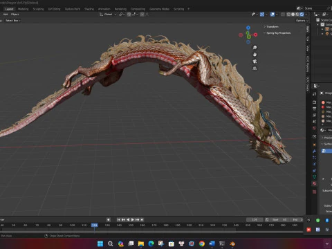Click the blue Z axis gizmo ball

tap(248, 28)
